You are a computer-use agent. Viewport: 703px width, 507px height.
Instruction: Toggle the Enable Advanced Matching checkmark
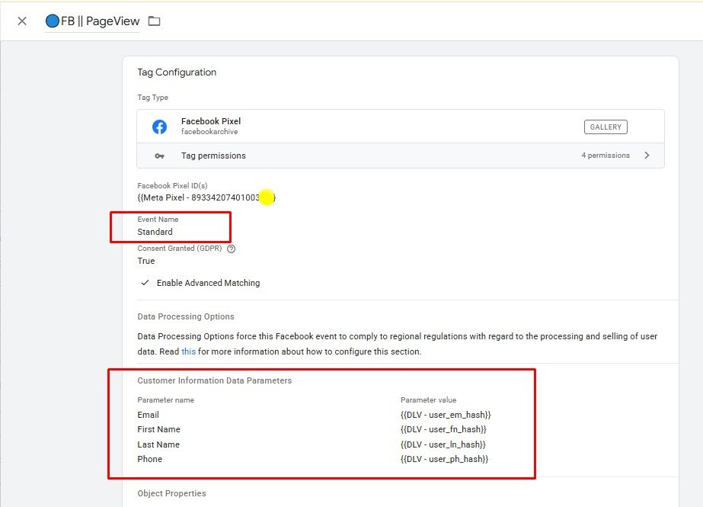[x=145, y=283]
